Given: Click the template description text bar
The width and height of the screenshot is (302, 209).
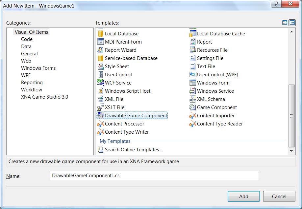Looking at the screenshot, I should pos(151,161).
